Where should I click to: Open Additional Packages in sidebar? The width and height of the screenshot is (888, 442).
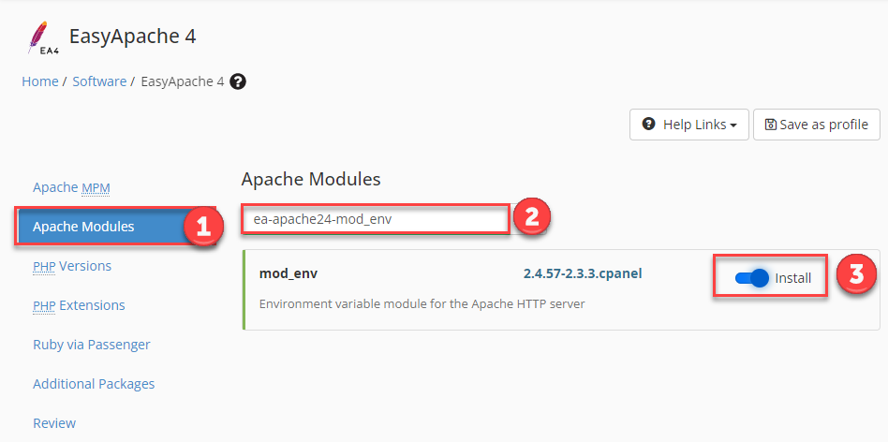(x=94, y=384)
